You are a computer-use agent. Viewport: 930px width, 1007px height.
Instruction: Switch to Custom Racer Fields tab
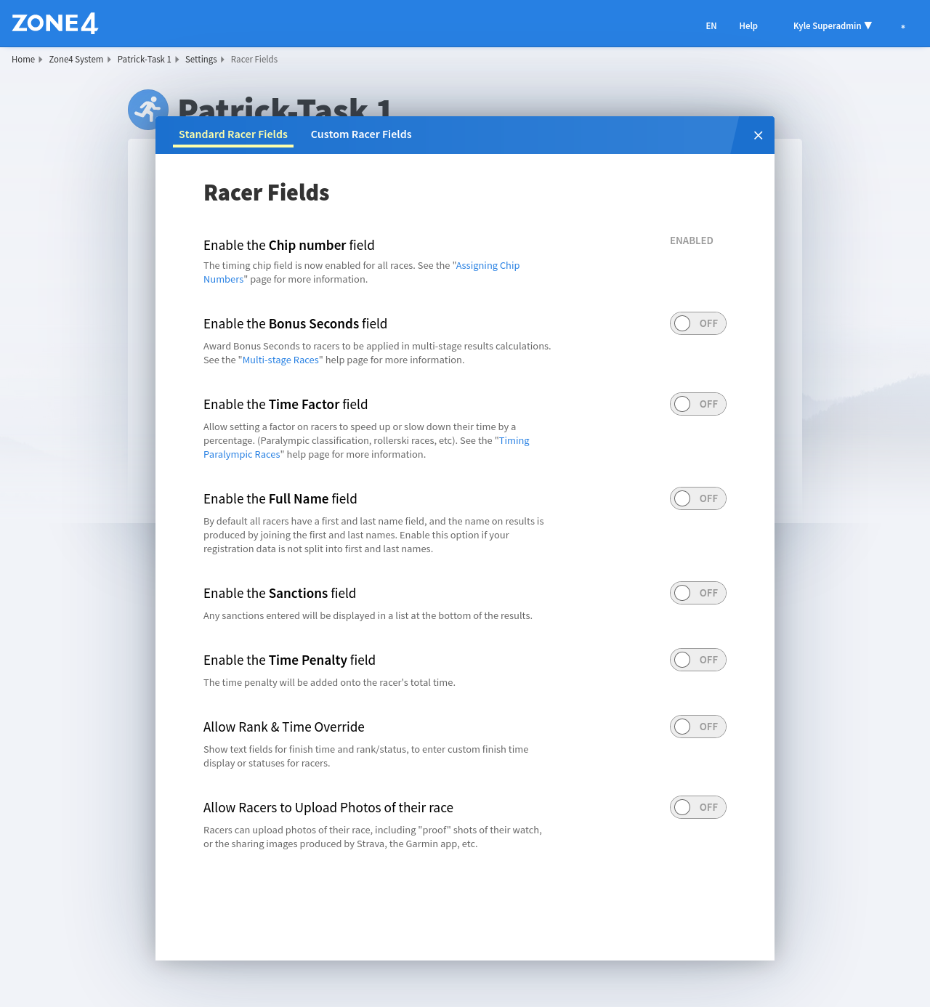361,134
